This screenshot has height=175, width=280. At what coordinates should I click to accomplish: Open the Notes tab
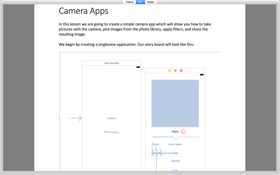pos(150,2)
